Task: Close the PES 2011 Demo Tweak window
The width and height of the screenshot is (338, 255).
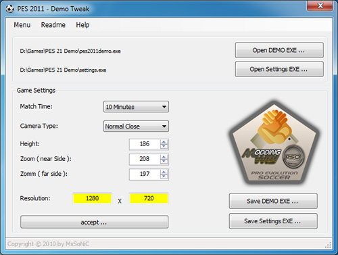Action: click(x=320, y=5)
